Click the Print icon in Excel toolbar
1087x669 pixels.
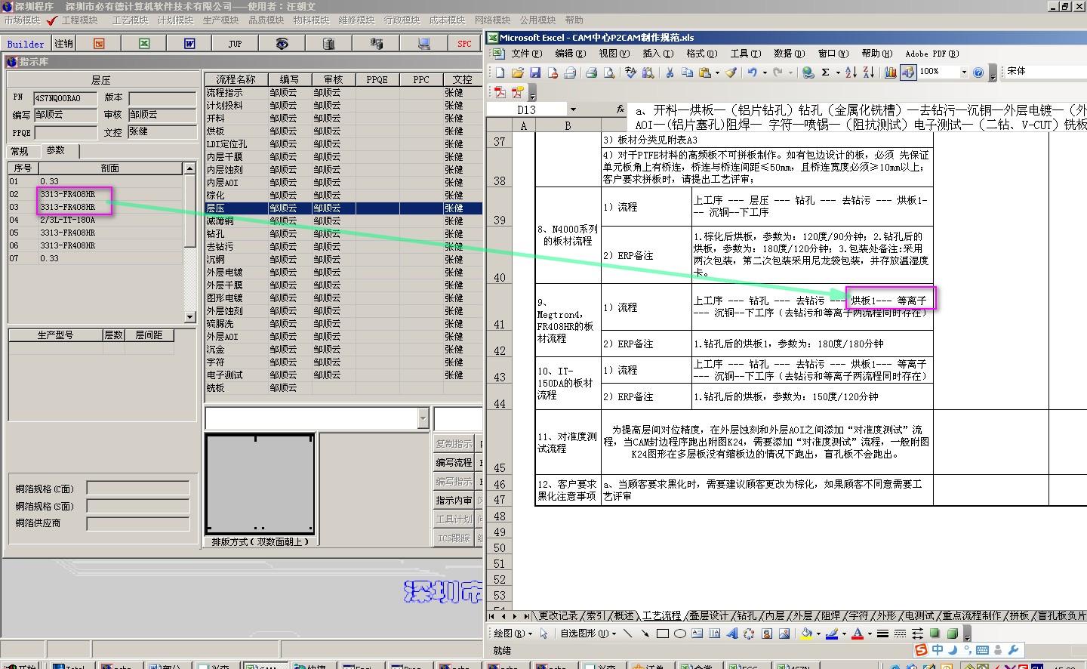pyautogui.click(x=592, y=72)
